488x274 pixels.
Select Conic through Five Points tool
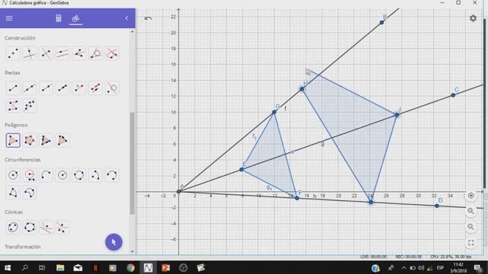(30, 227)
